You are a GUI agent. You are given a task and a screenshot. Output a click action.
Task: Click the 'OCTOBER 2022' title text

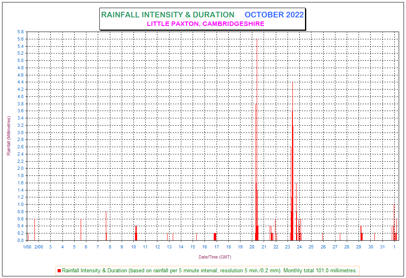coord(274,15)
